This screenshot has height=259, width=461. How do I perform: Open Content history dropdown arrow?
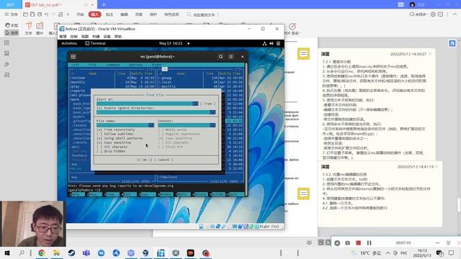pos(212,125)
